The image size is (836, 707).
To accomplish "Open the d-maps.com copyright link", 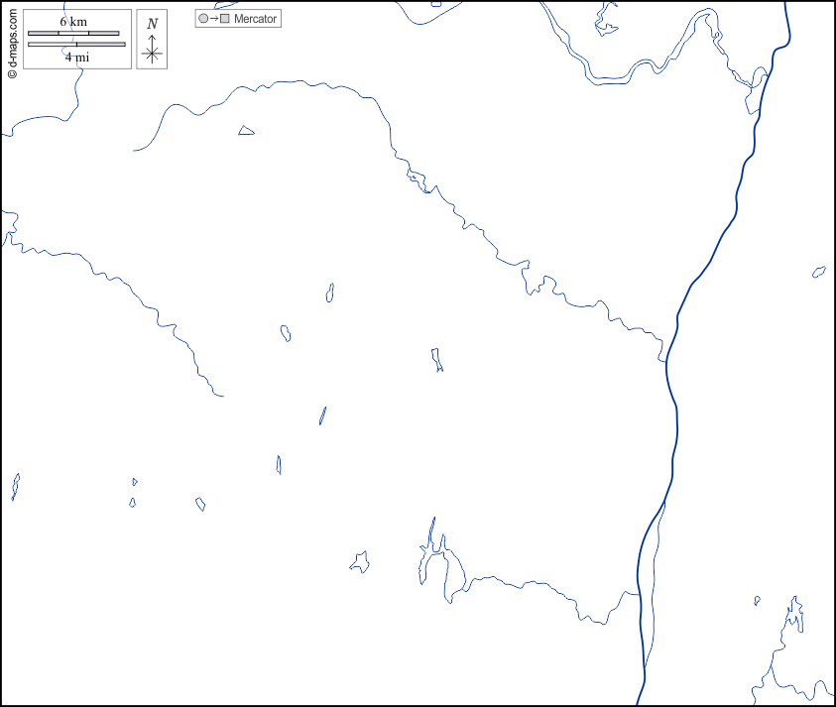I will (x=12, y=40).
